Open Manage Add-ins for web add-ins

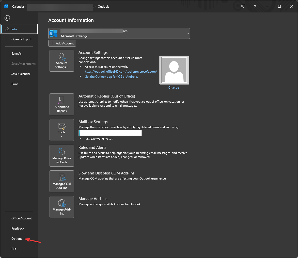(x=62, y=207)
